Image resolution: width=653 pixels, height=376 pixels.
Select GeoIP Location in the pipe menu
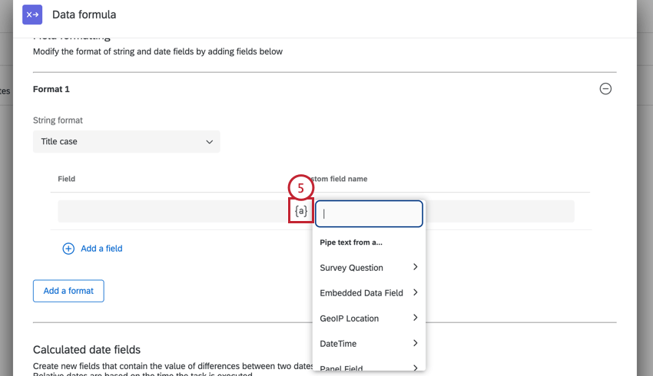[350, 318]
